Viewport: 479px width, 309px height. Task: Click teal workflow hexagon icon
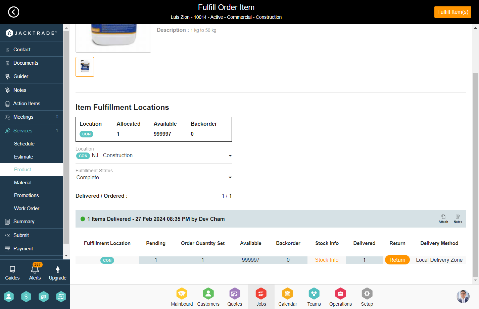[61, 297]
